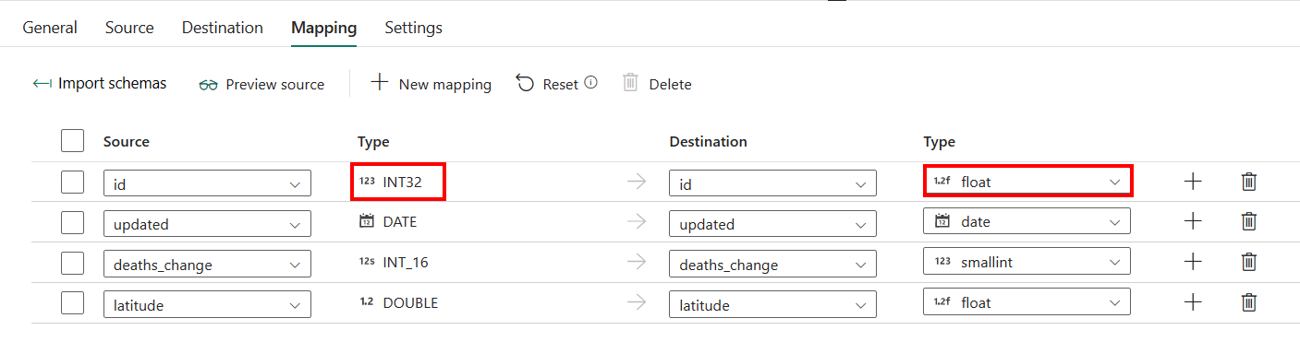Open latitude destination column dropdown
The width and height of the screenshot is (1300, 342).
click(772, 304)
